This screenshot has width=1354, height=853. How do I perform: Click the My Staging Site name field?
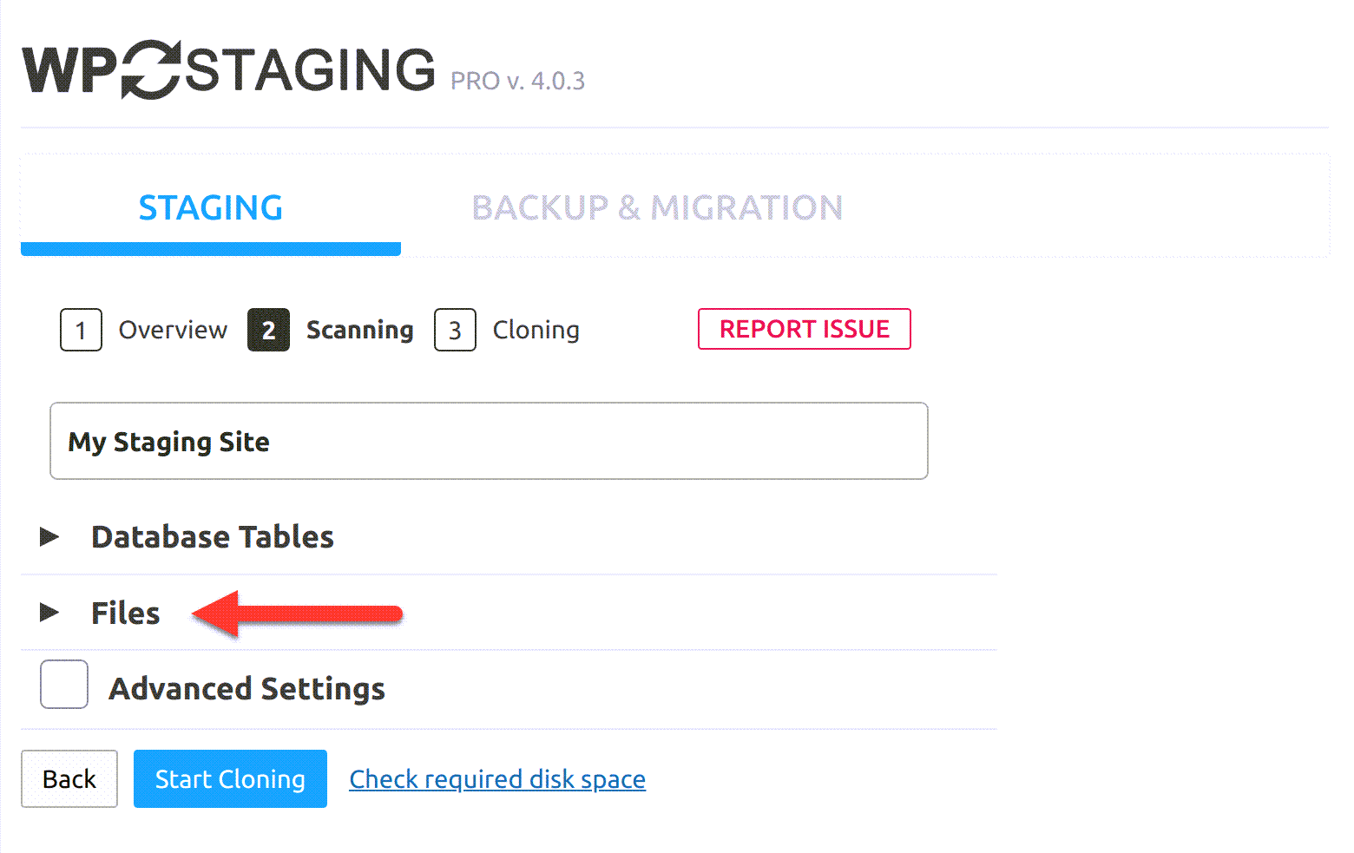coord(489,441)
